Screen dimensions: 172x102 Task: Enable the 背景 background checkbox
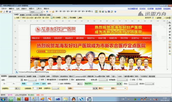tap(39, 80)
